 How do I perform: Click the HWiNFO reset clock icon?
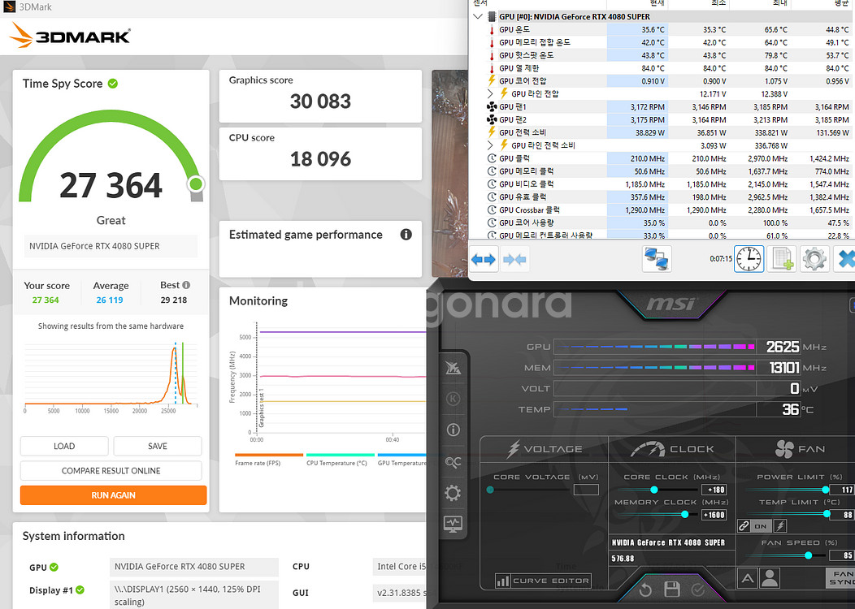pos(749,259)
